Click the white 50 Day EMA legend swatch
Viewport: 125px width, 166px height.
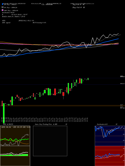coord(3,7)
